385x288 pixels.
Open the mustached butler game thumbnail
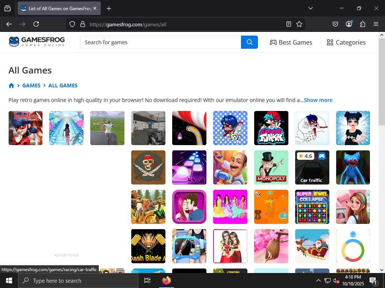click(x=230, y=167)
